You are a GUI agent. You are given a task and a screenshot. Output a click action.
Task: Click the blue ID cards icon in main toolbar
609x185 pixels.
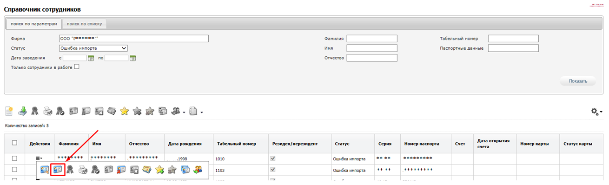coord(163,111)
